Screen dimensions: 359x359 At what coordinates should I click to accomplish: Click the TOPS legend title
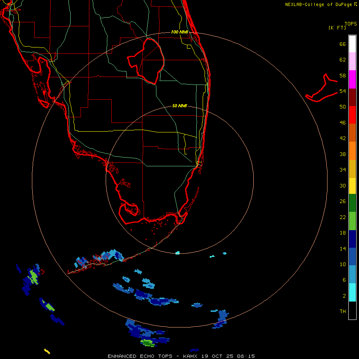pos(351,24)
